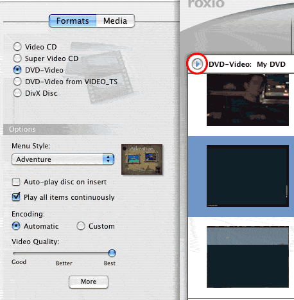This screenshot has width=294, height=300.
Task: Click the Adventure menu style preview image
Action: tap(142, 159)
